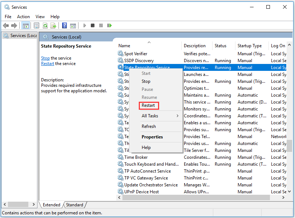Click the Stop the service link

point(45,58)
